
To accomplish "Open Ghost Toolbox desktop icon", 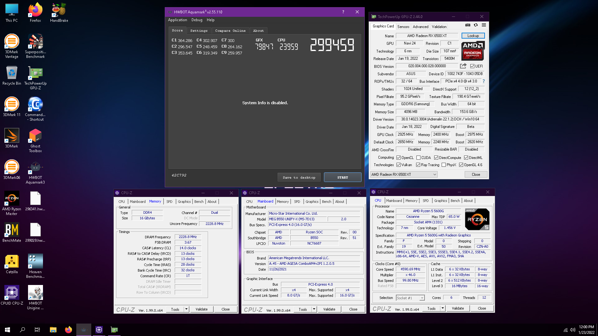I will pos(35,141).
